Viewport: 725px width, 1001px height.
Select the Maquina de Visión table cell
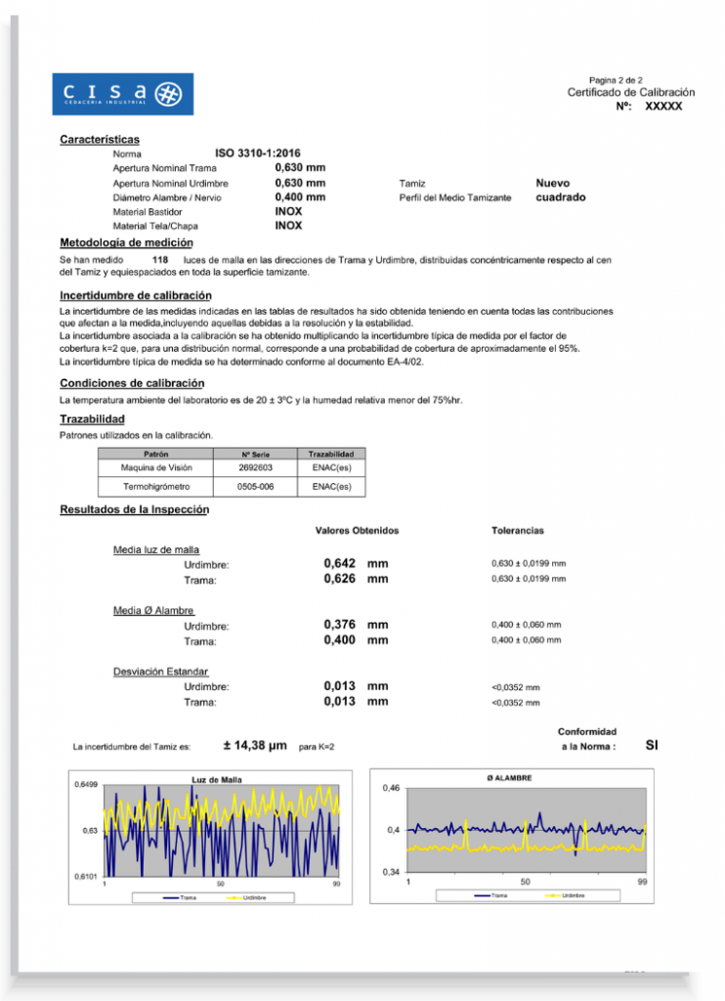pos(155,468)
